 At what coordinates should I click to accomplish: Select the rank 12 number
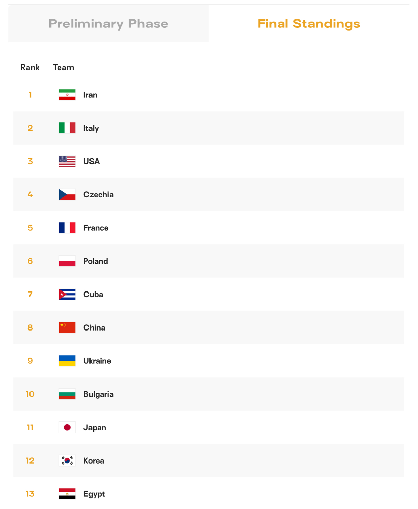pyautogui.click(x=30, y=460)
